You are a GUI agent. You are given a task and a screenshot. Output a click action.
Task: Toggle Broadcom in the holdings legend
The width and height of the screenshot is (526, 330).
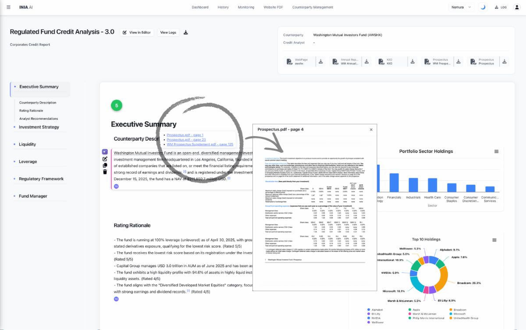click(458, 309)
